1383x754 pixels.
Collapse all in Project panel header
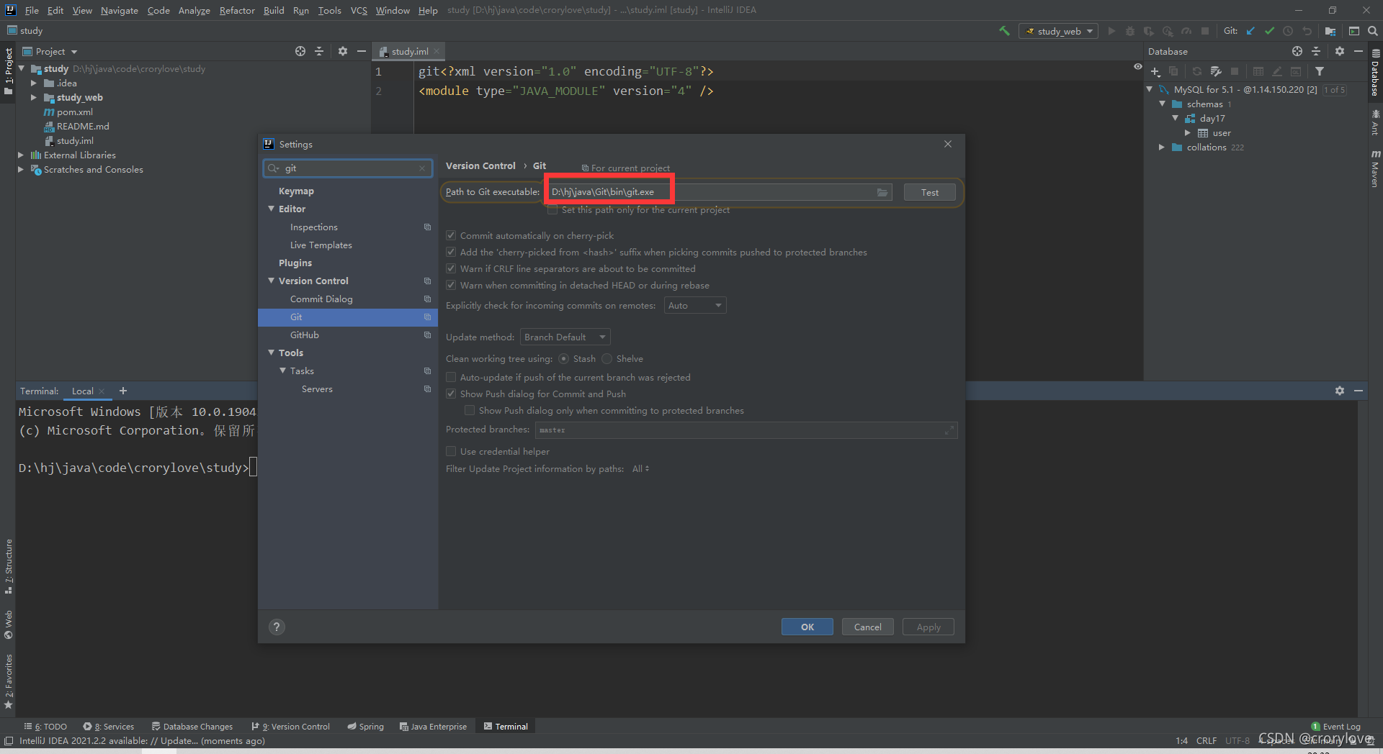point(319,51)
